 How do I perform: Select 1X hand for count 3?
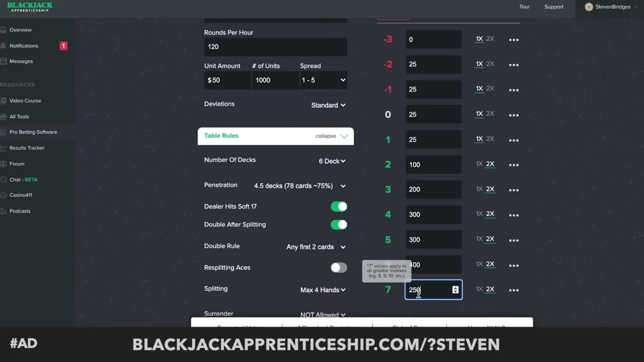(x=479, y=189)
